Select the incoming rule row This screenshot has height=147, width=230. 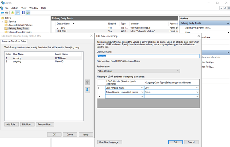(x=43, y=58)
